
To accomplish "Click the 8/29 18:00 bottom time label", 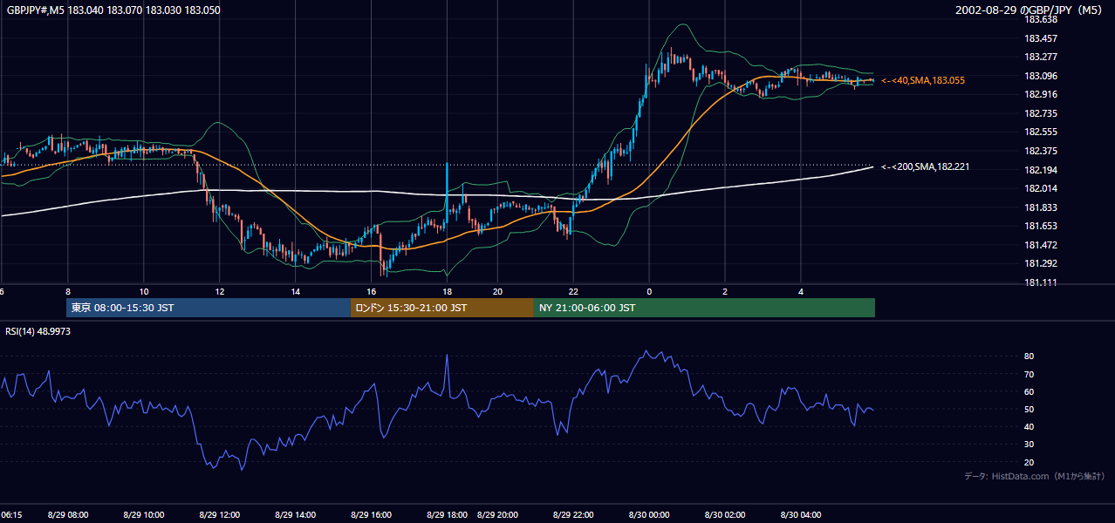I will point(447,514).
